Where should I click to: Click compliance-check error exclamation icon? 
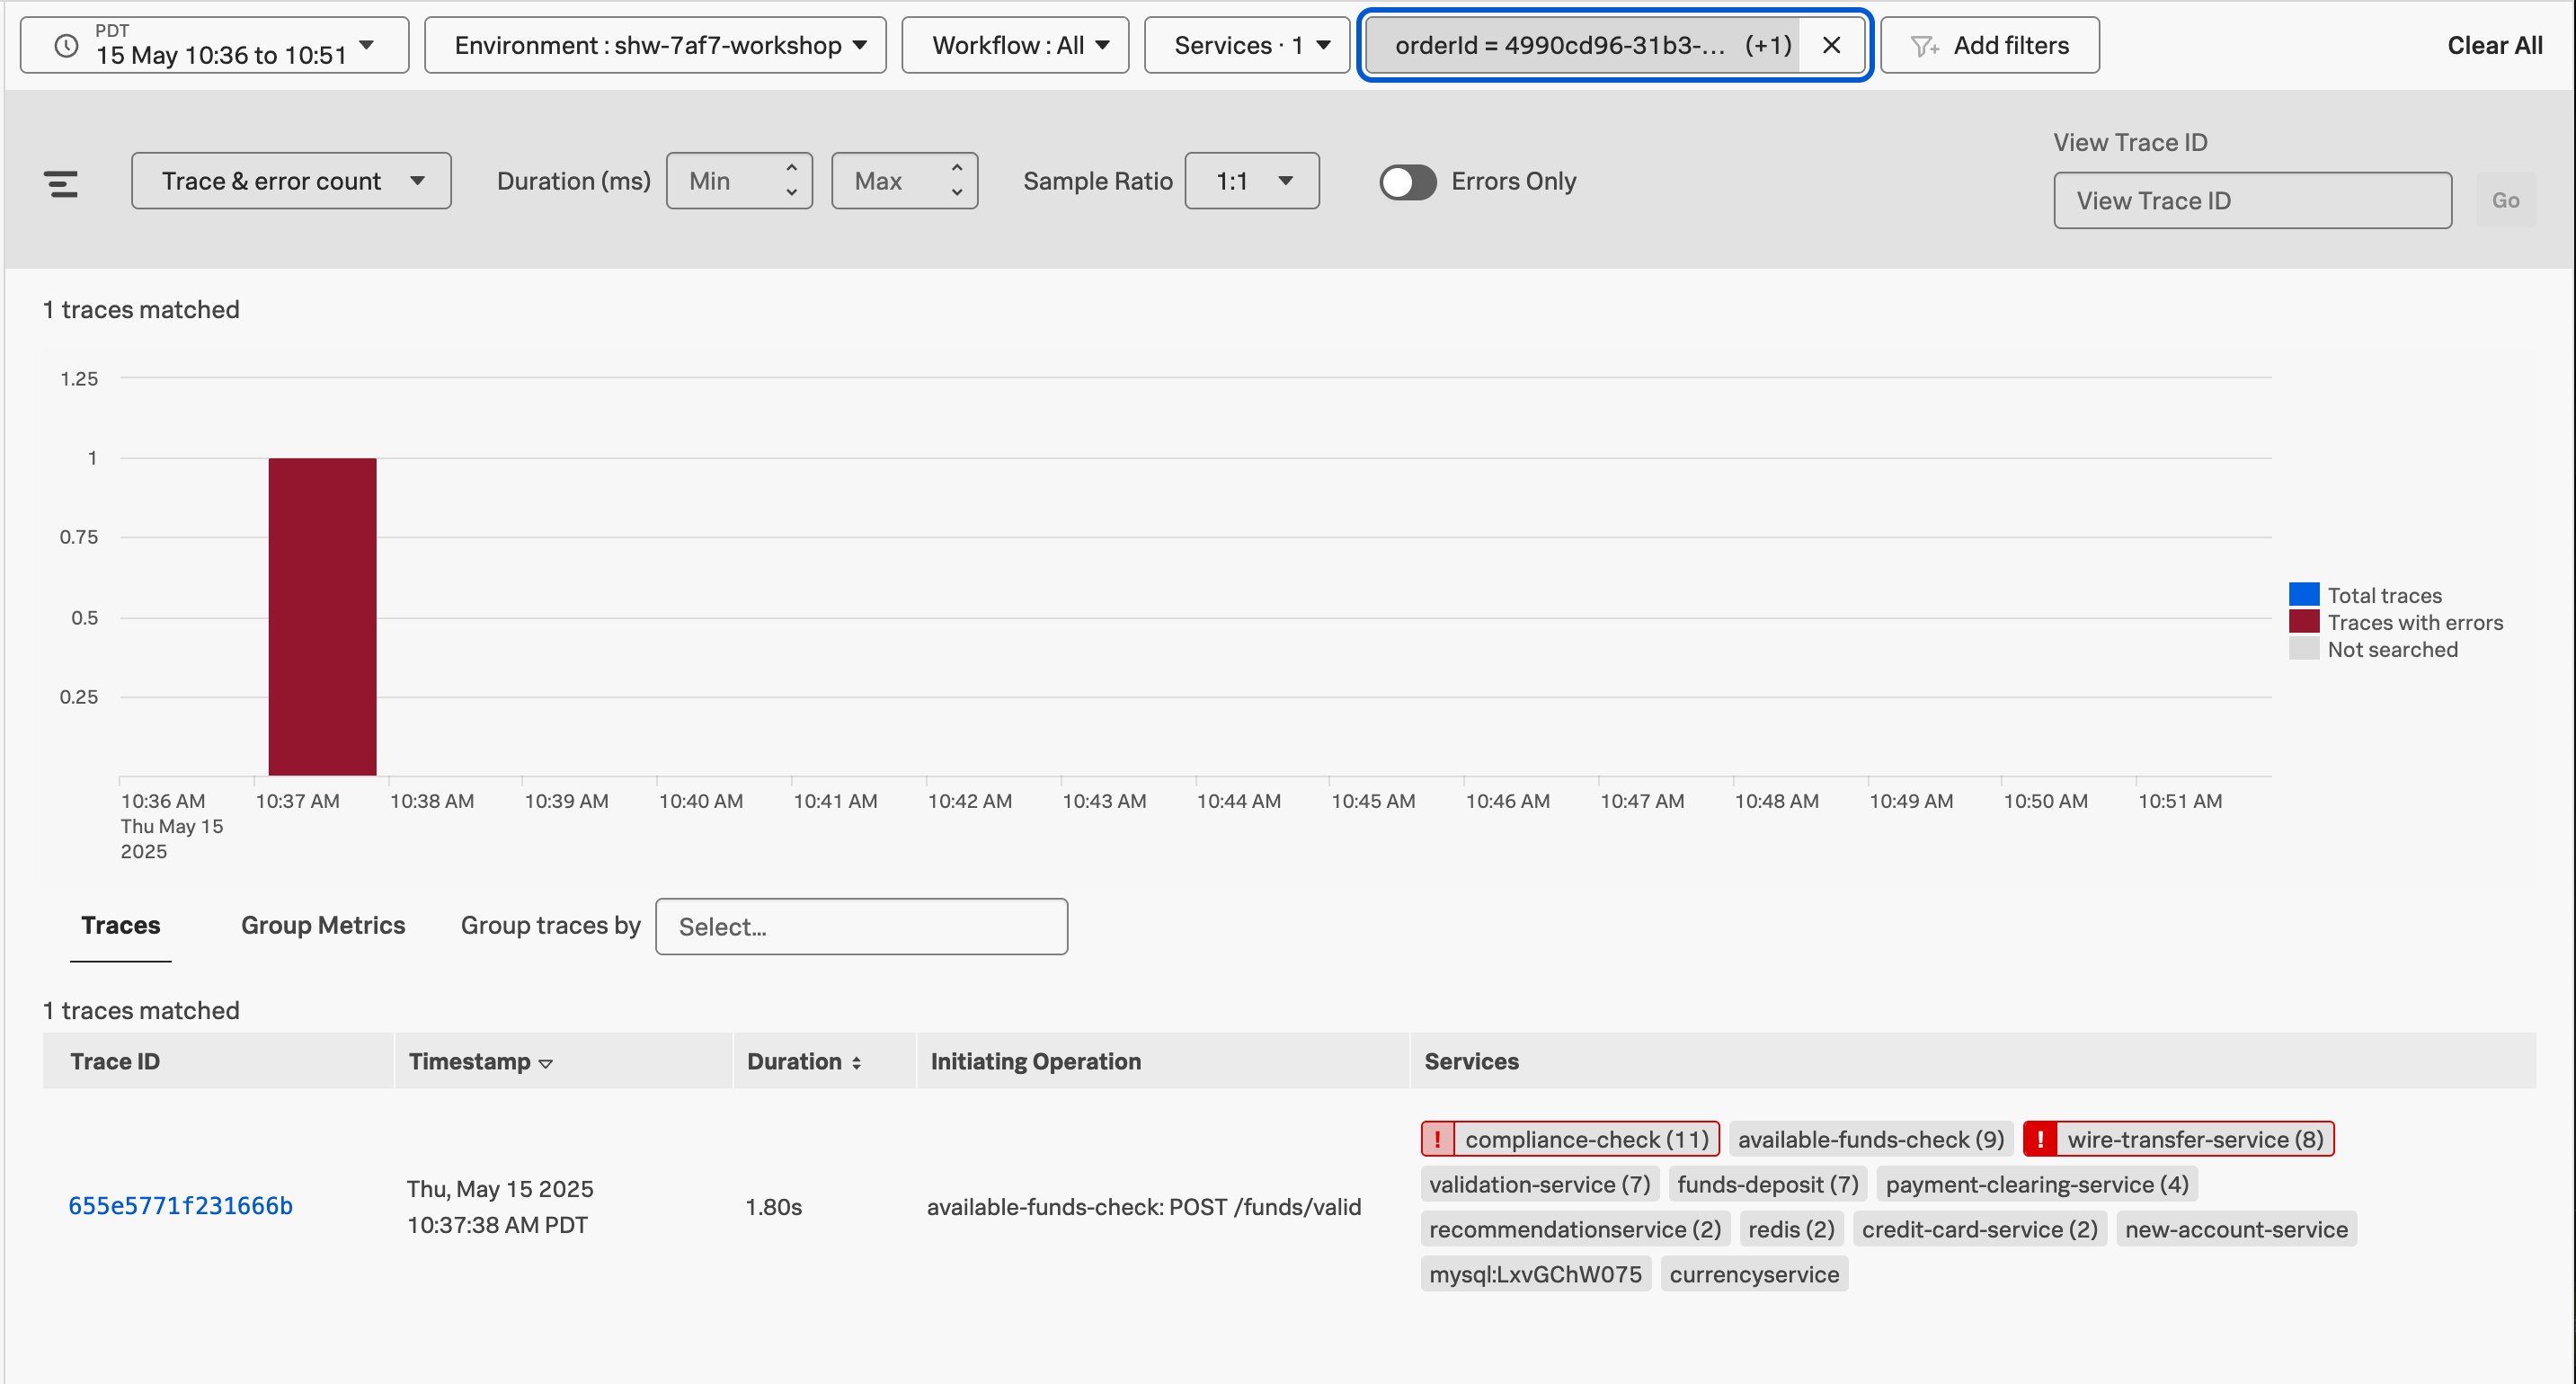pyautogui.click(x=1437, y=1139)
